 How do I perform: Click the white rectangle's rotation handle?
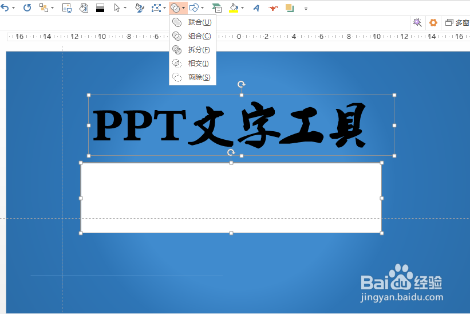[231, 152]
